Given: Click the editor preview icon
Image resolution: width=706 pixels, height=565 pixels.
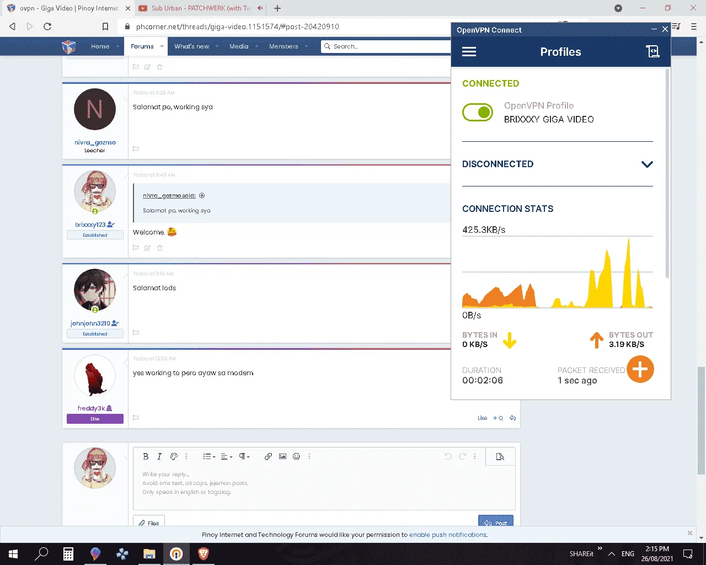Looking at the screenshot, I should click(500, 456).
